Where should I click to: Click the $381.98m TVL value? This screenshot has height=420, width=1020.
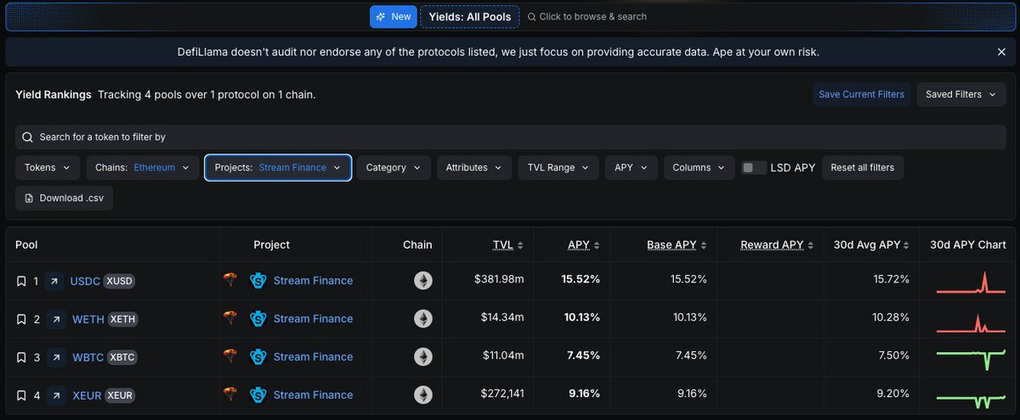(x=499, y=279)
